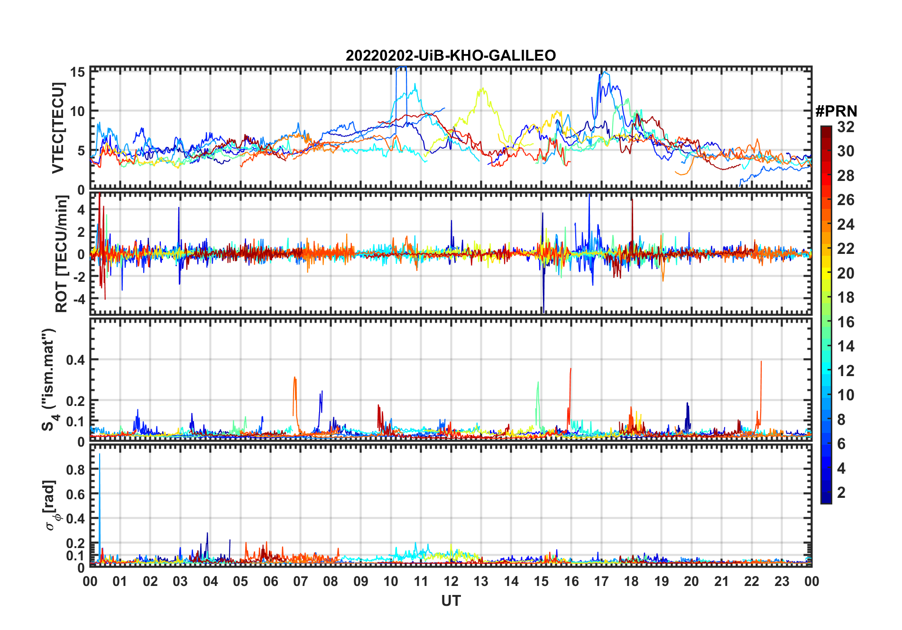Click sigma phi y-axis tick label 0.6

pyautogui.click(x=75, y=494)
